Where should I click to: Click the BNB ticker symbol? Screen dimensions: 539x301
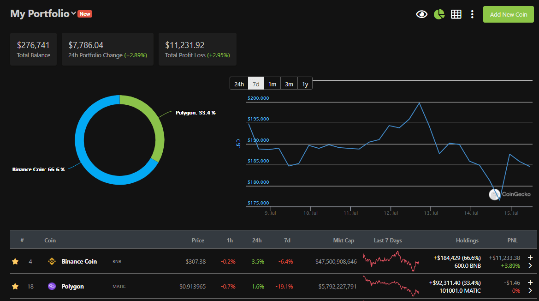pos(117,261)
